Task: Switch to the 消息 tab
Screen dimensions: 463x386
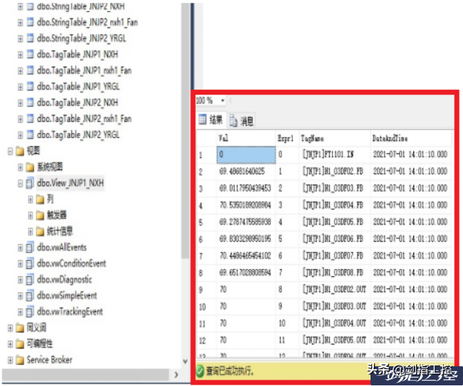Action: (242, 121)
